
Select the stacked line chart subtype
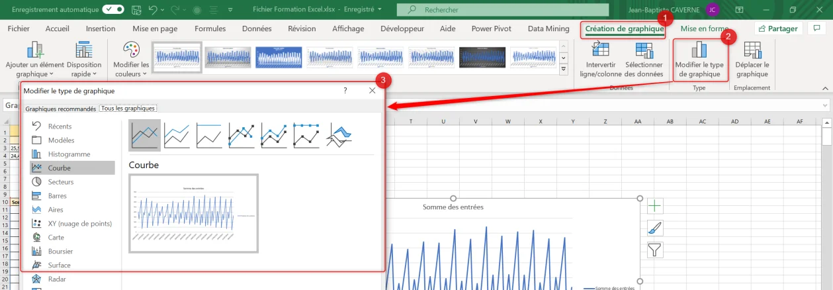[x=177, y=135]
